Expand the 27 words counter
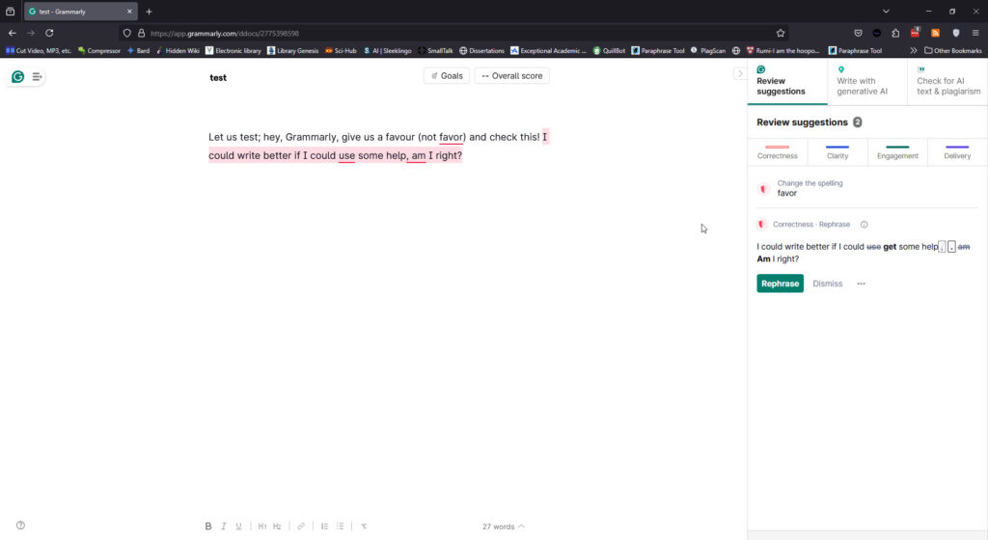 click(x=503, y=526)
